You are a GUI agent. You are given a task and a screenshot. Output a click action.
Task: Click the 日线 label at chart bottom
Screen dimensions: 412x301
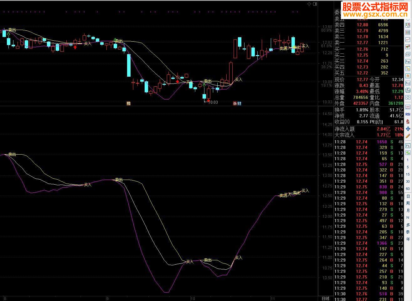point(326,298)
